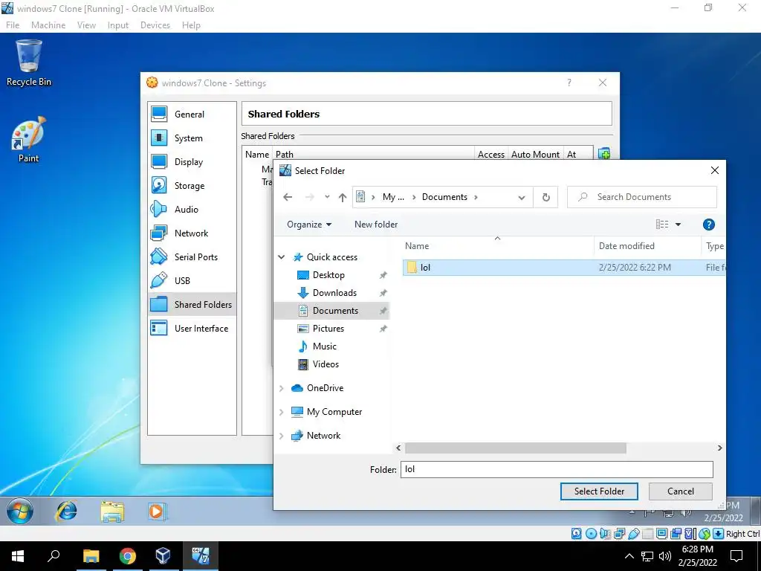
Task: Sort by the Date modified column
Action: tap(647, 246)
